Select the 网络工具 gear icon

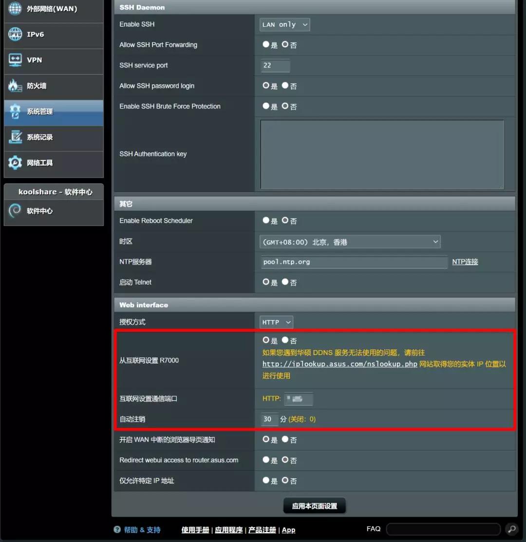15,164
